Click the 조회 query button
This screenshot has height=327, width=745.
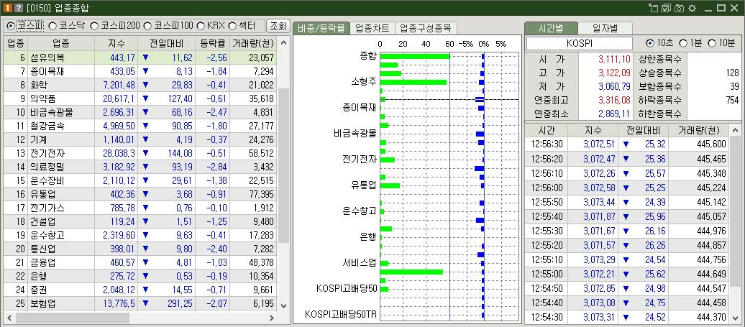click(x=278, y=26)
